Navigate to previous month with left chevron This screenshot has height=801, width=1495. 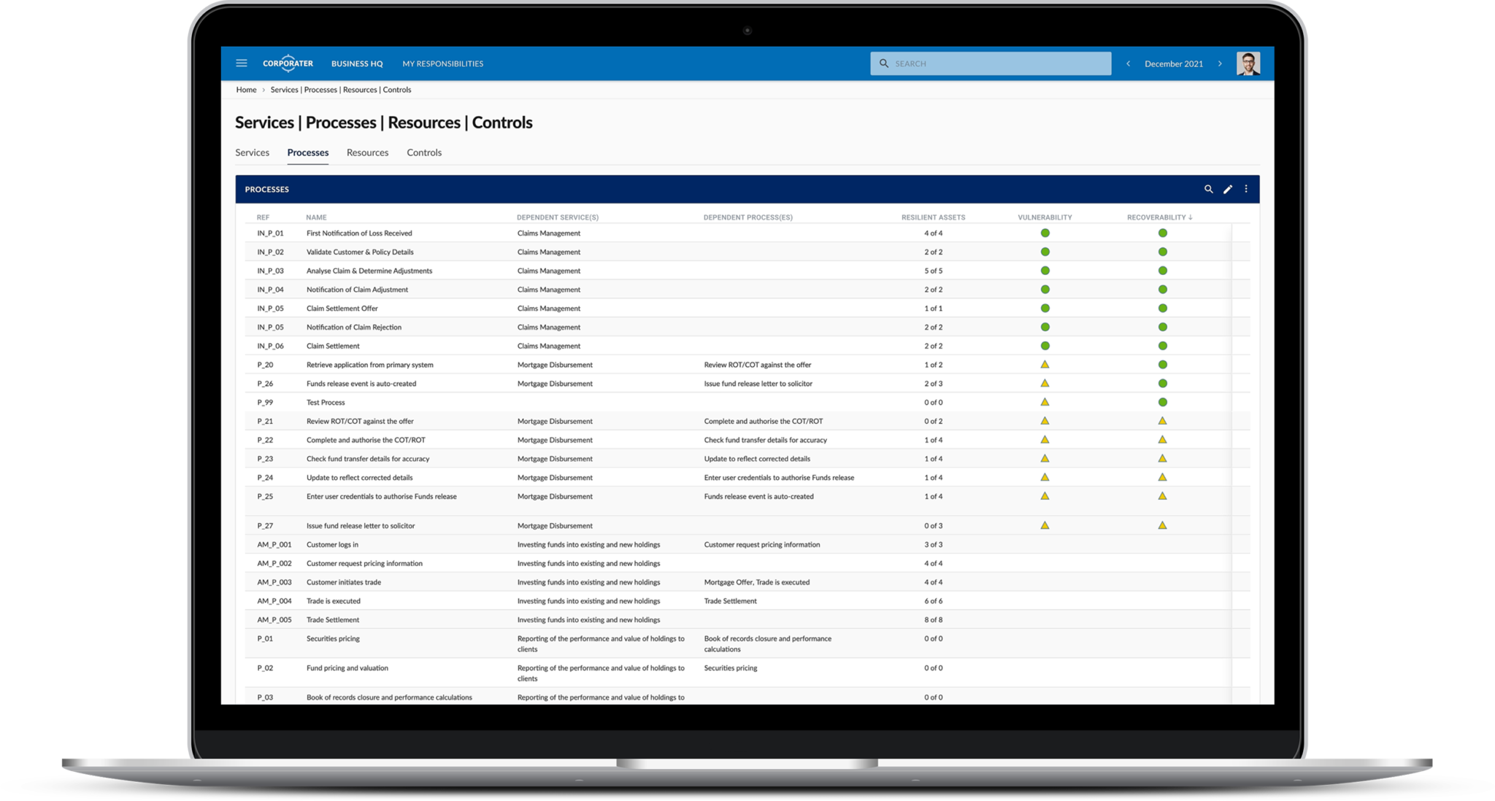(1129, 63)
